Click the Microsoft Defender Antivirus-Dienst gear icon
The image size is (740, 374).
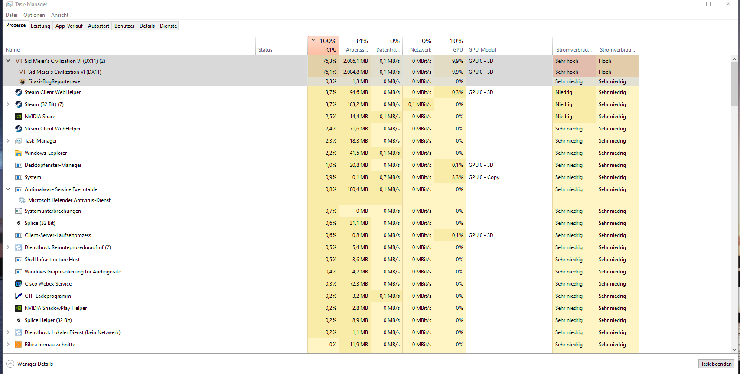point(22,200)
